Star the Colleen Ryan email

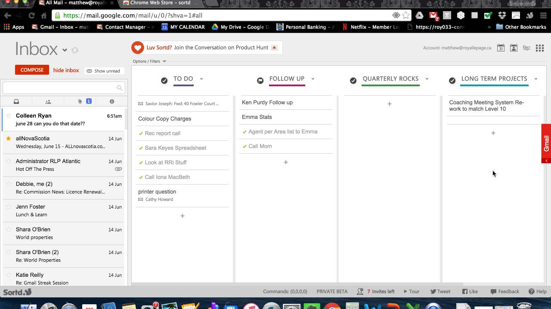pos(9,116)
